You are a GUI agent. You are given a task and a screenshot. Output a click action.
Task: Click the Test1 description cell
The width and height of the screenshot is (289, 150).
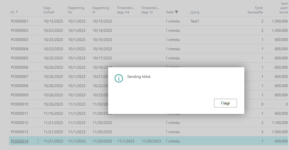[195, 21]
